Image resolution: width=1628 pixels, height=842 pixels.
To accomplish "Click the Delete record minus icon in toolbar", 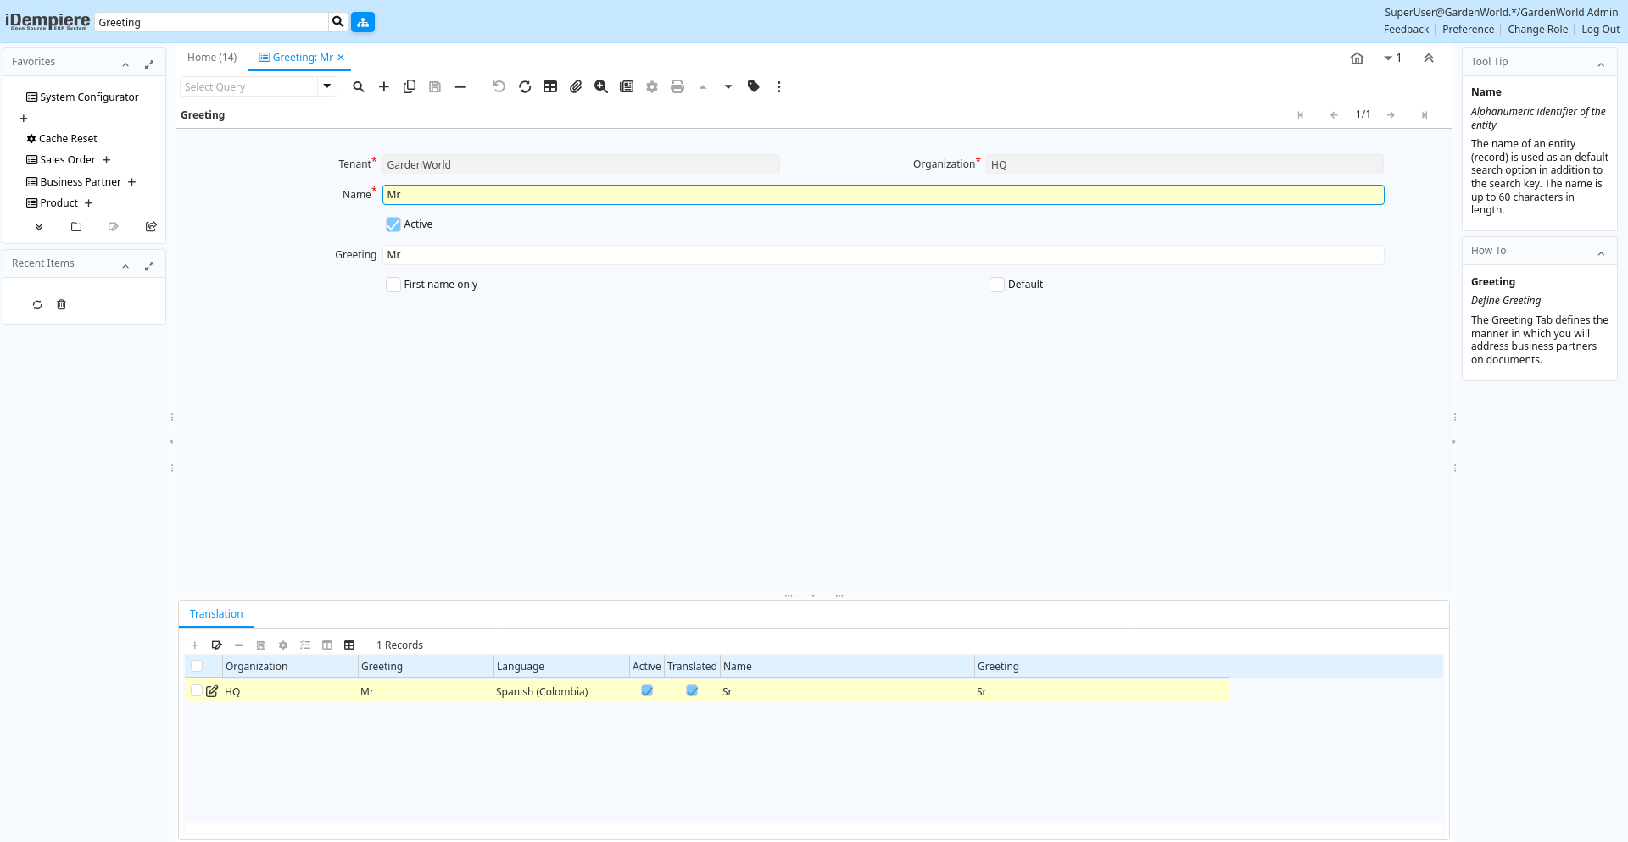I will pos(460,86).
